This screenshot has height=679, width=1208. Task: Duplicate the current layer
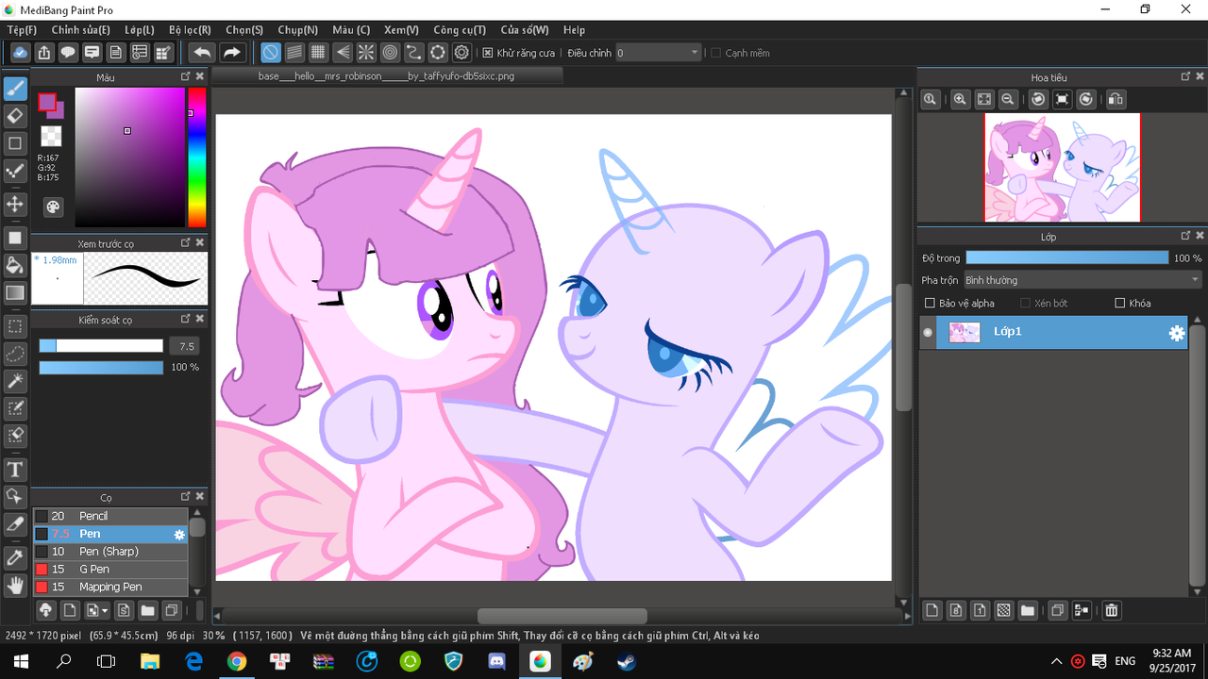click(1058, 610)
